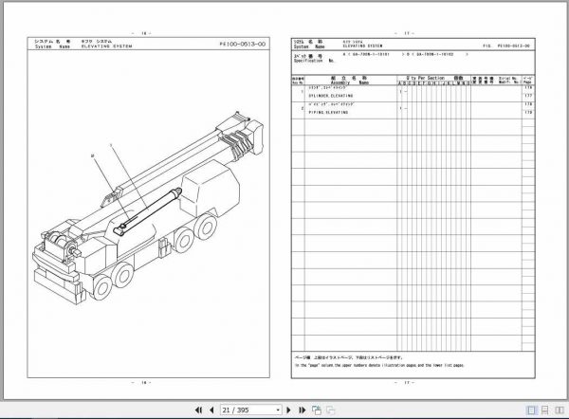This screenshot has width=569, height=419.
Task: Click the CYLINDER, ELEVATING row text
Action: pos(331,96)
